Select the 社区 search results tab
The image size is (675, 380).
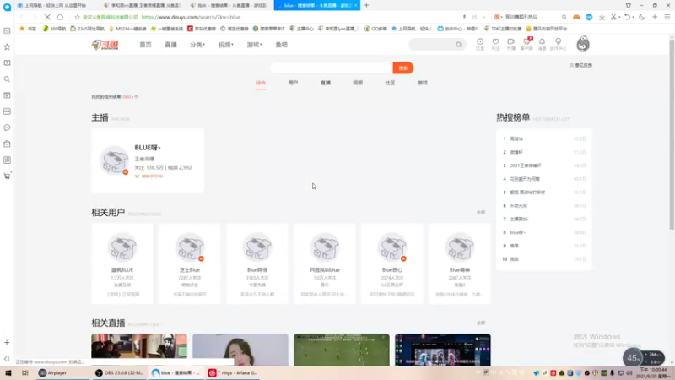[390, 83]
